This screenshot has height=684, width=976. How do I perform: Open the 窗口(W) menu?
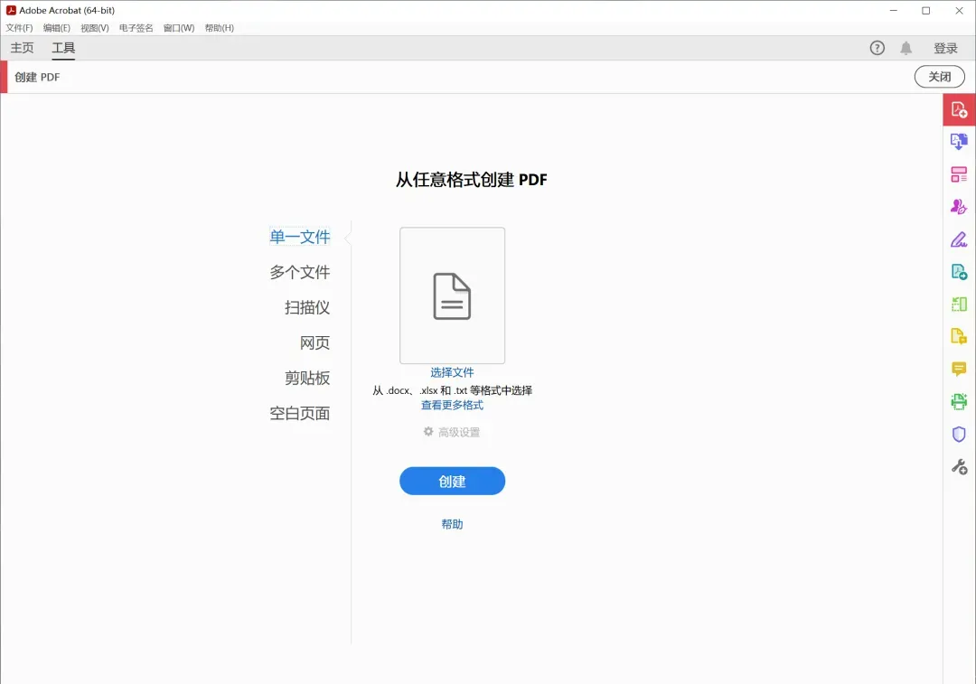179,28
